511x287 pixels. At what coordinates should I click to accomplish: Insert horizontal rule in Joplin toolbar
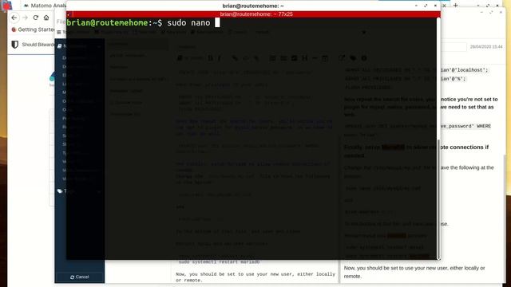pyautogui.click(x=315, y=58)
